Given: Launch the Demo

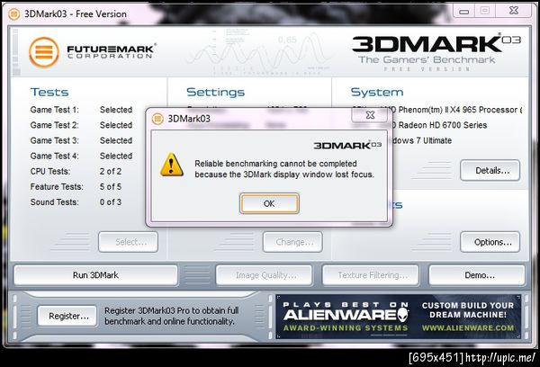Looking at the screenshot, I should pos(477,275).
